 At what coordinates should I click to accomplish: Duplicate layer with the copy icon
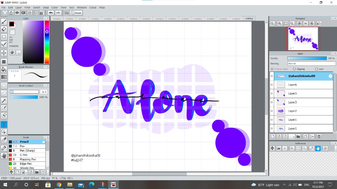pyautogui.click(x=306, y=136)
